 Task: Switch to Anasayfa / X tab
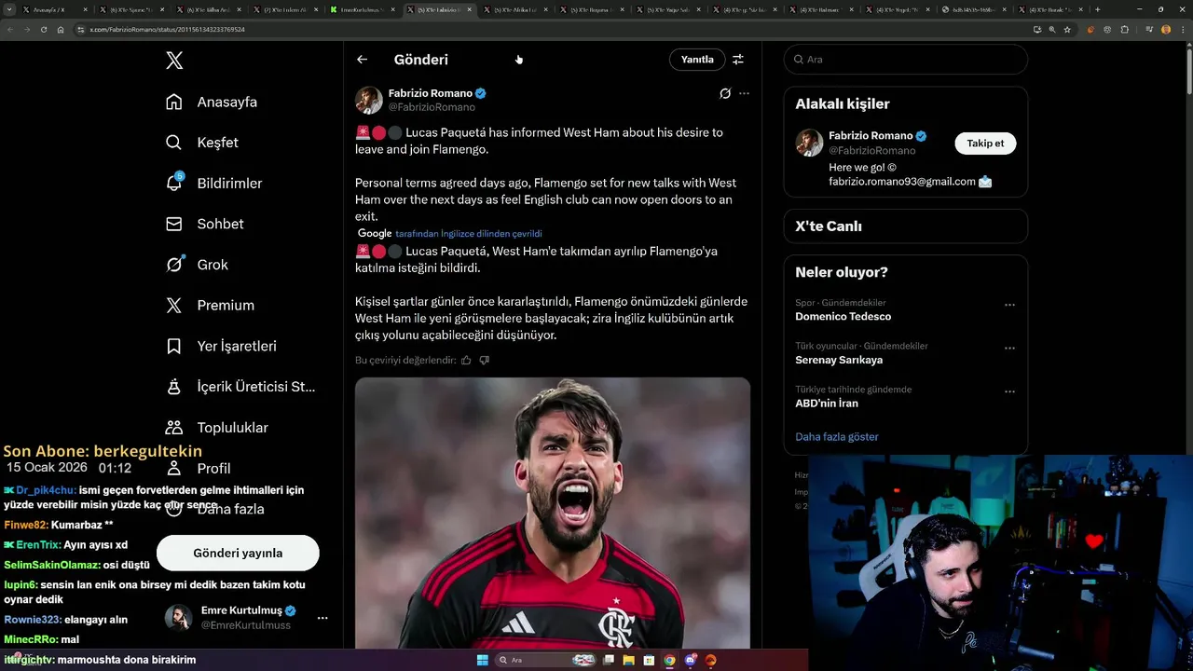[54, 9]
